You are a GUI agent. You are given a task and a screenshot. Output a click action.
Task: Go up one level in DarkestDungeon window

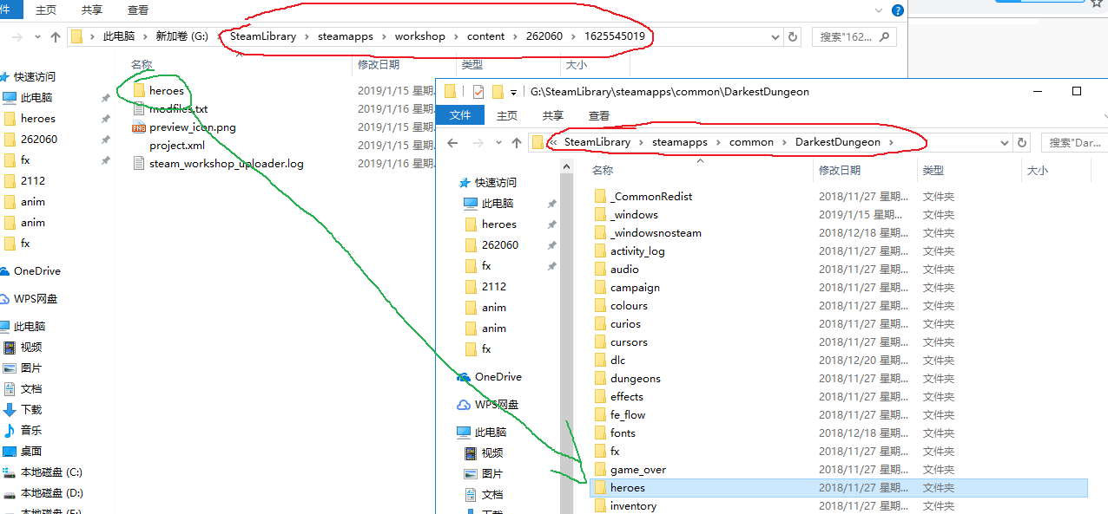point(517,143)
